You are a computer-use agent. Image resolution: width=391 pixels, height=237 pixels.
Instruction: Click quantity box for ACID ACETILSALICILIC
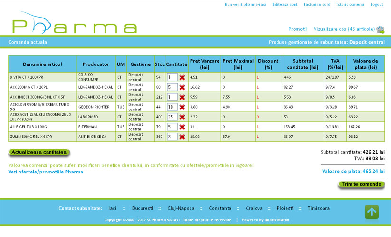coord(172,117)
